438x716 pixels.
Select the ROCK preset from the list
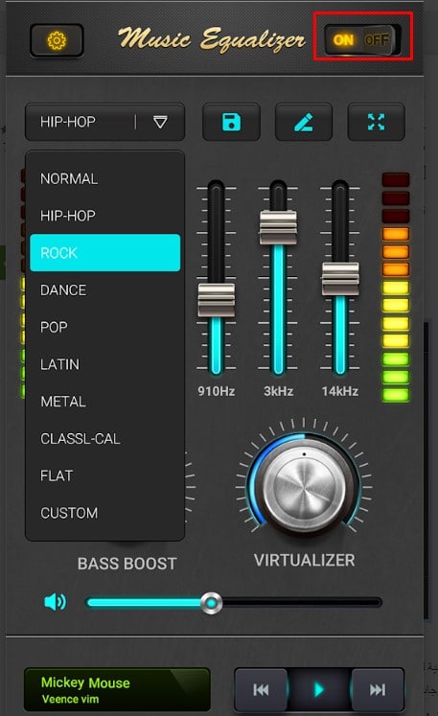coord(105,252)
